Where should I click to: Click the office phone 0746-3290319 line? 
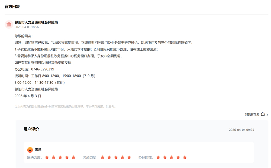(34, 69)
